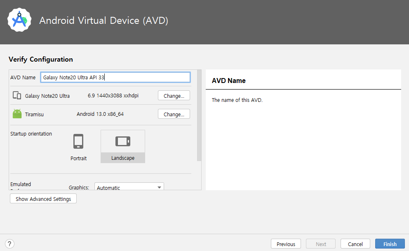The width and height of the screenshot is (409, 251).
Task: Go back with the Previous button
Action: click(x=286, y=244)
